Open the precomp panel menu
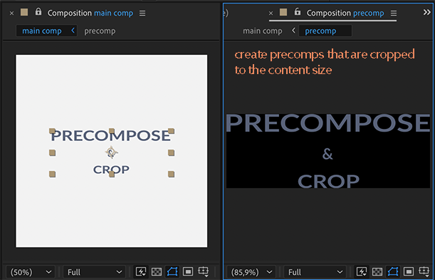 394,13
